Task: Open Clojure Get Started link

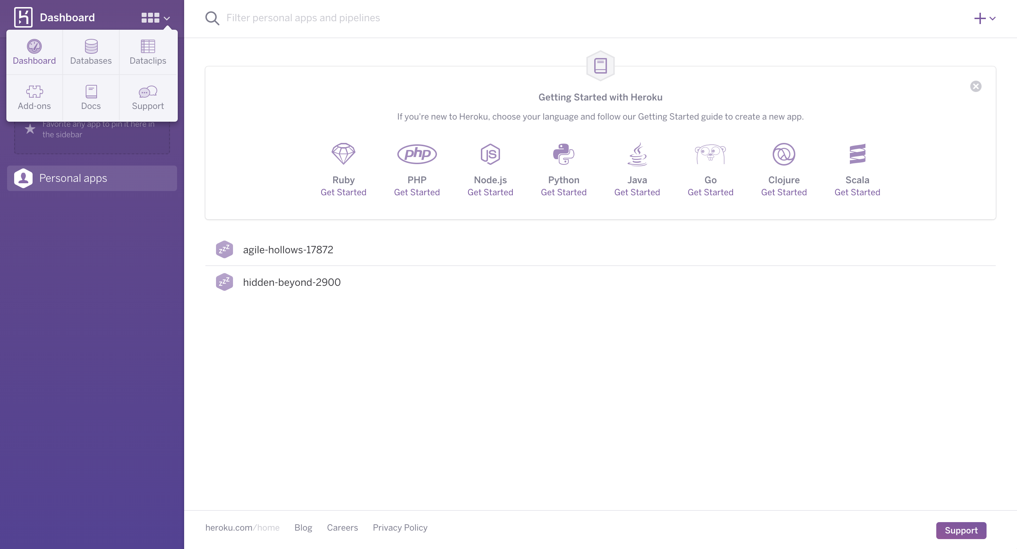Action: pos(784,192)
